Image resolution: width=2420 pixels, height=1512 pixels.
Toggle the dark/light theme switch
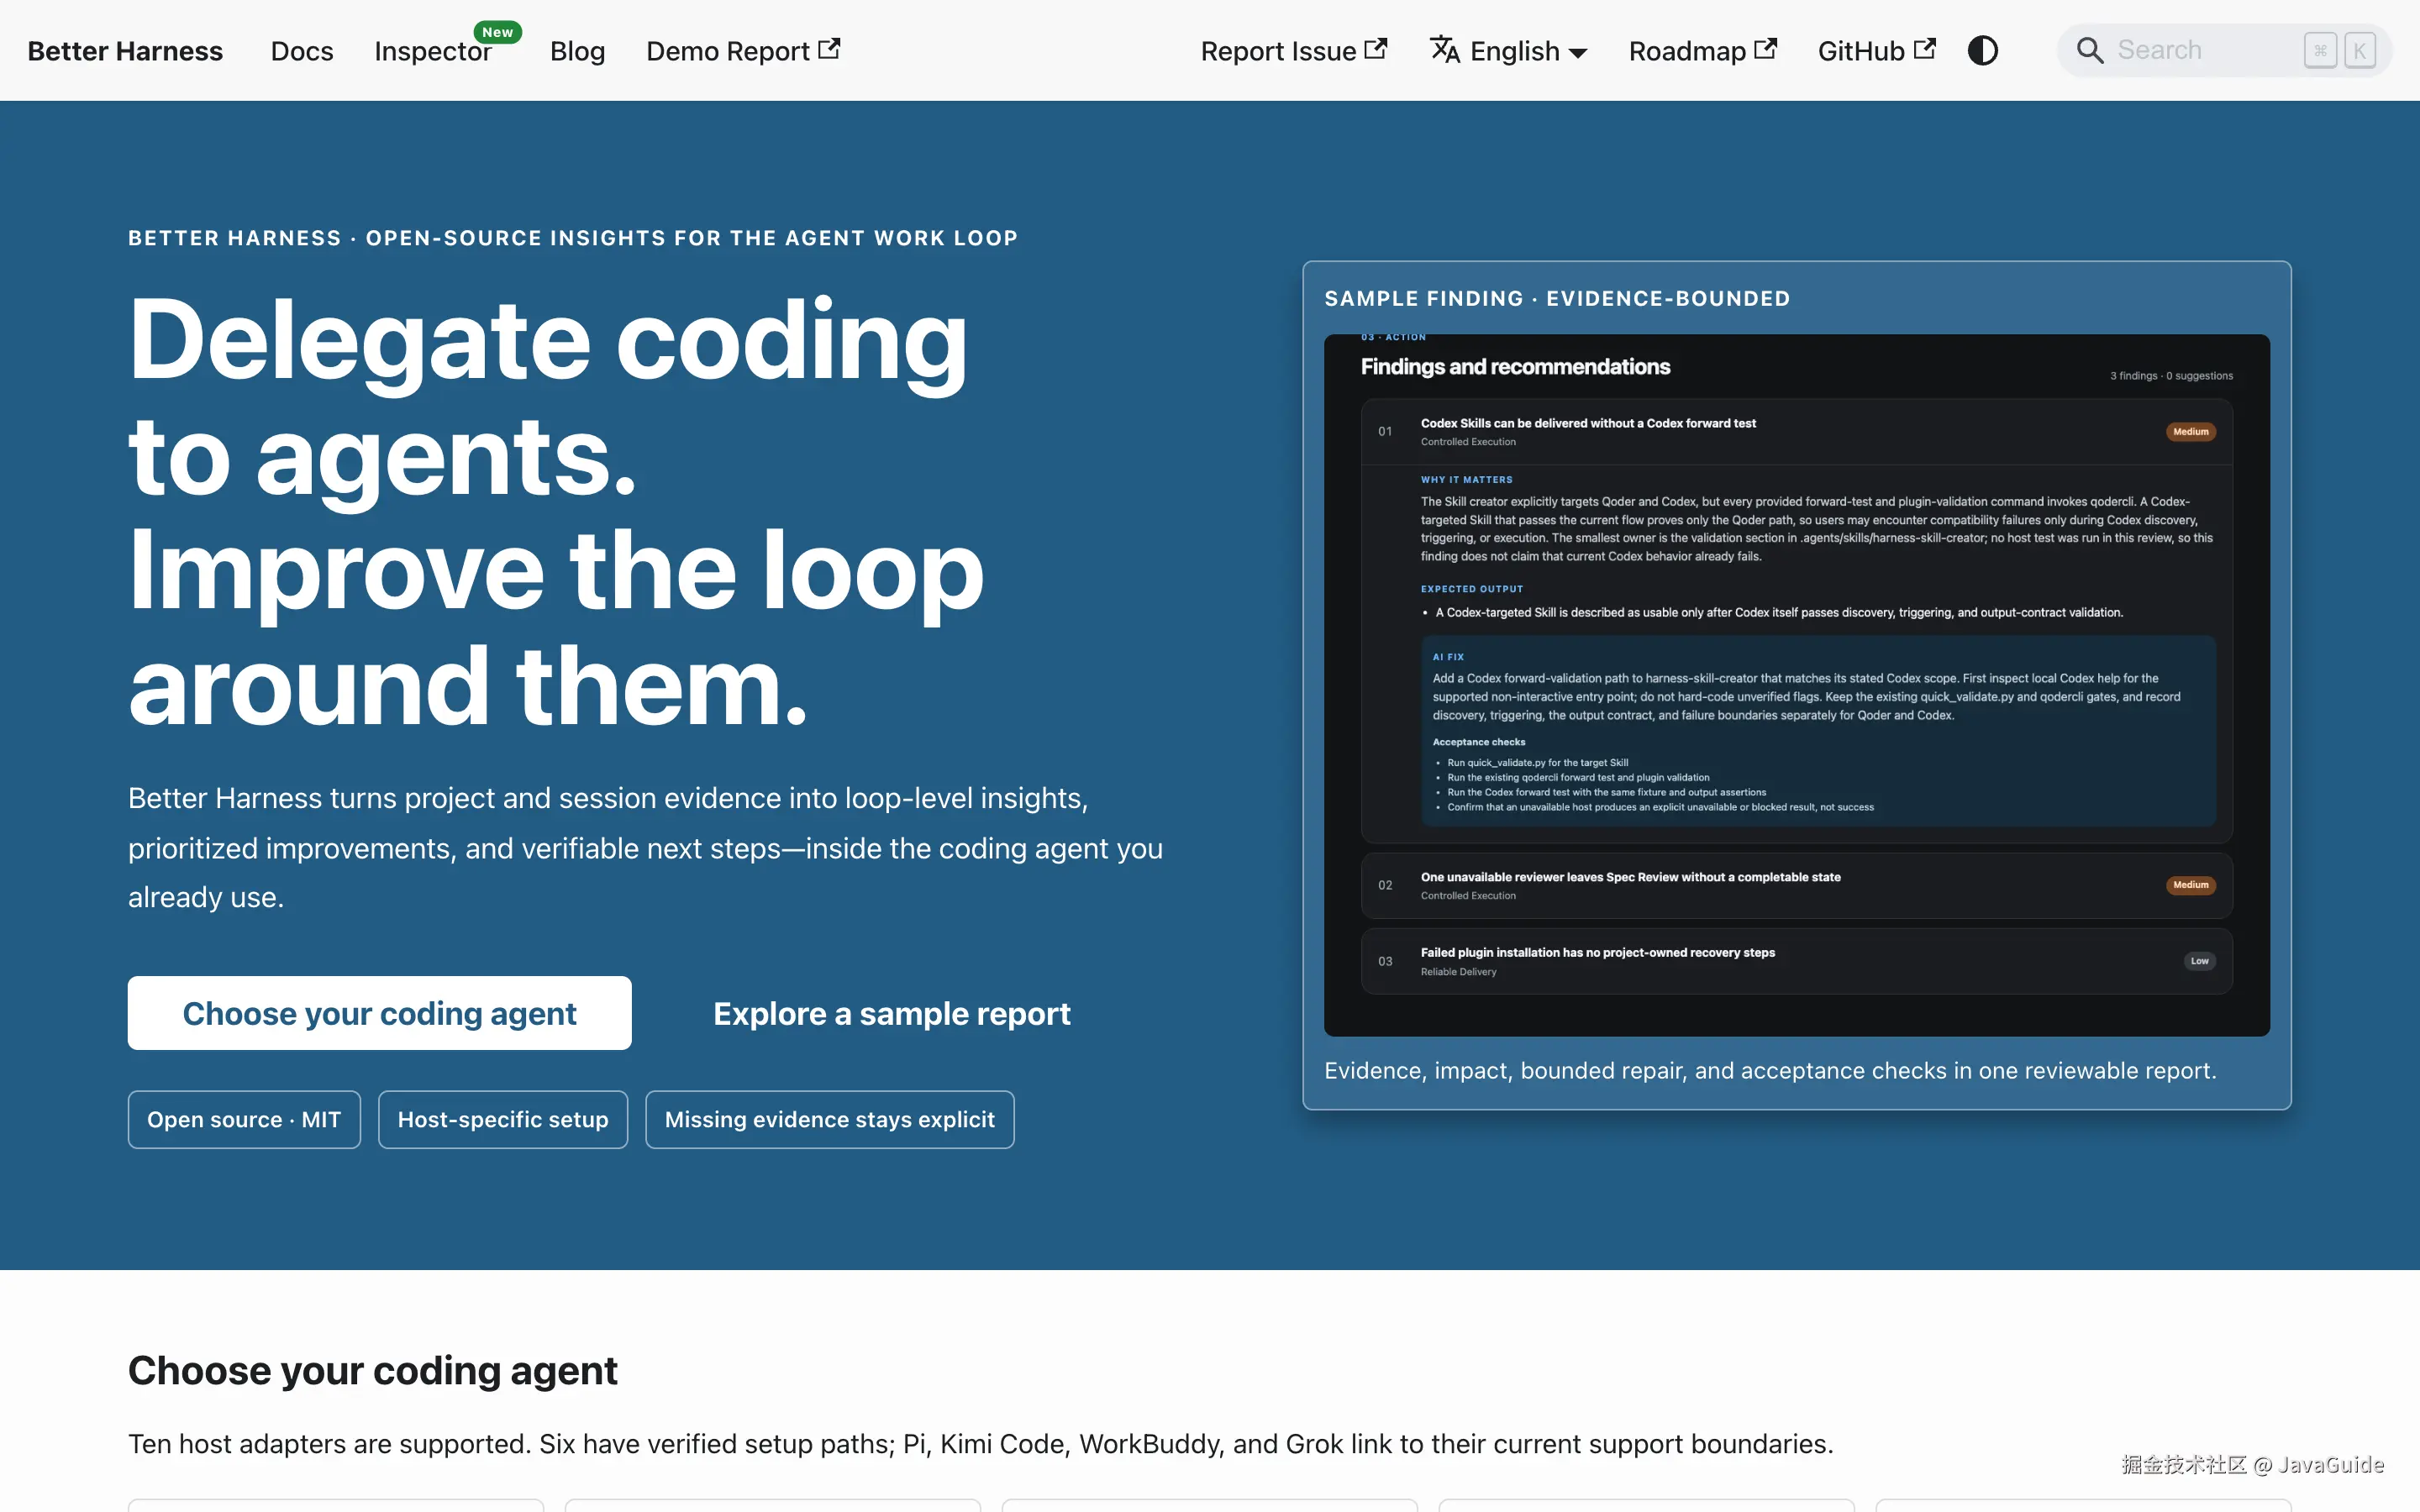pos(1983,50)
